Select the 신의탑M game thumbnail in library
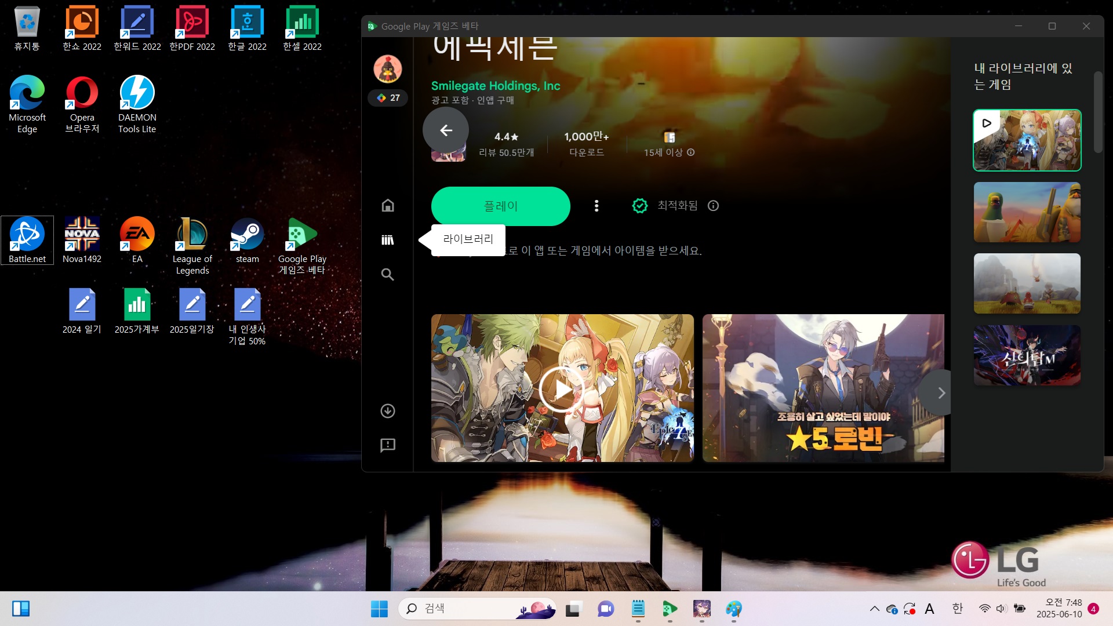 coord(1027,355)
